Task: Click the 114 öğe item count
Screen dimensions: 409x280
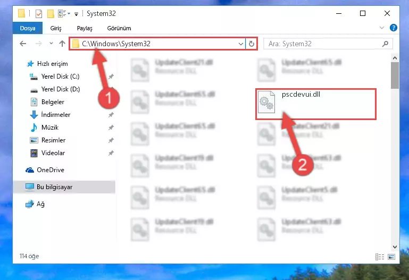Action: 29,256
